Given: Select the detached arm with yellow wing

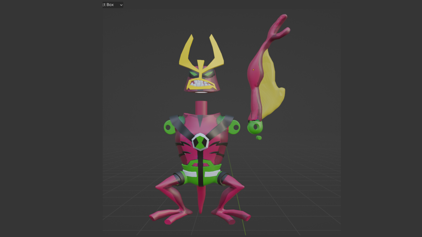Looking at the screenshot, I should pos(267,67).
